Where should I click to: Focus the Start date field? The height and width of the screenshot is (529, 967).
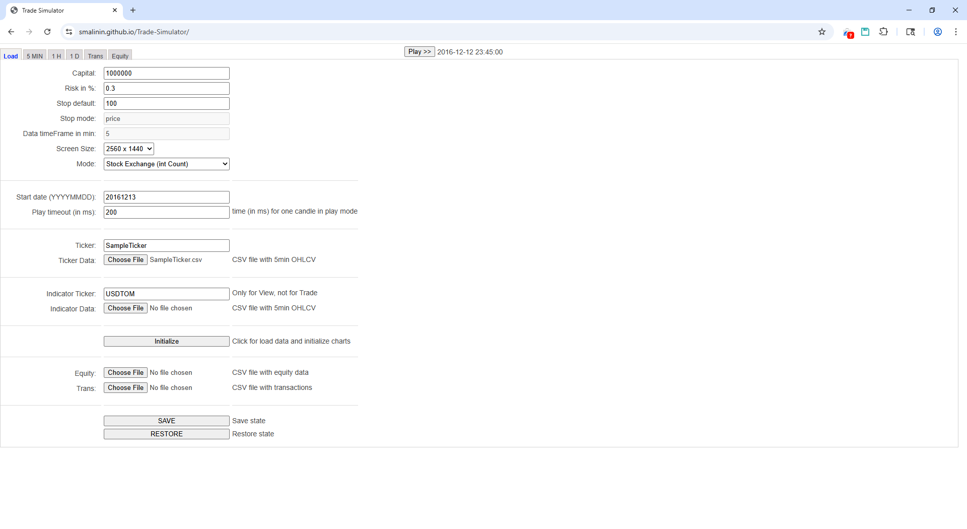tap(167, 197)
